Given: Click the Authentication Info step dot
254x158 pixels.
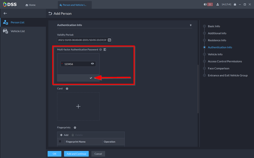Looking at the screenshot, I should point(204,47).
